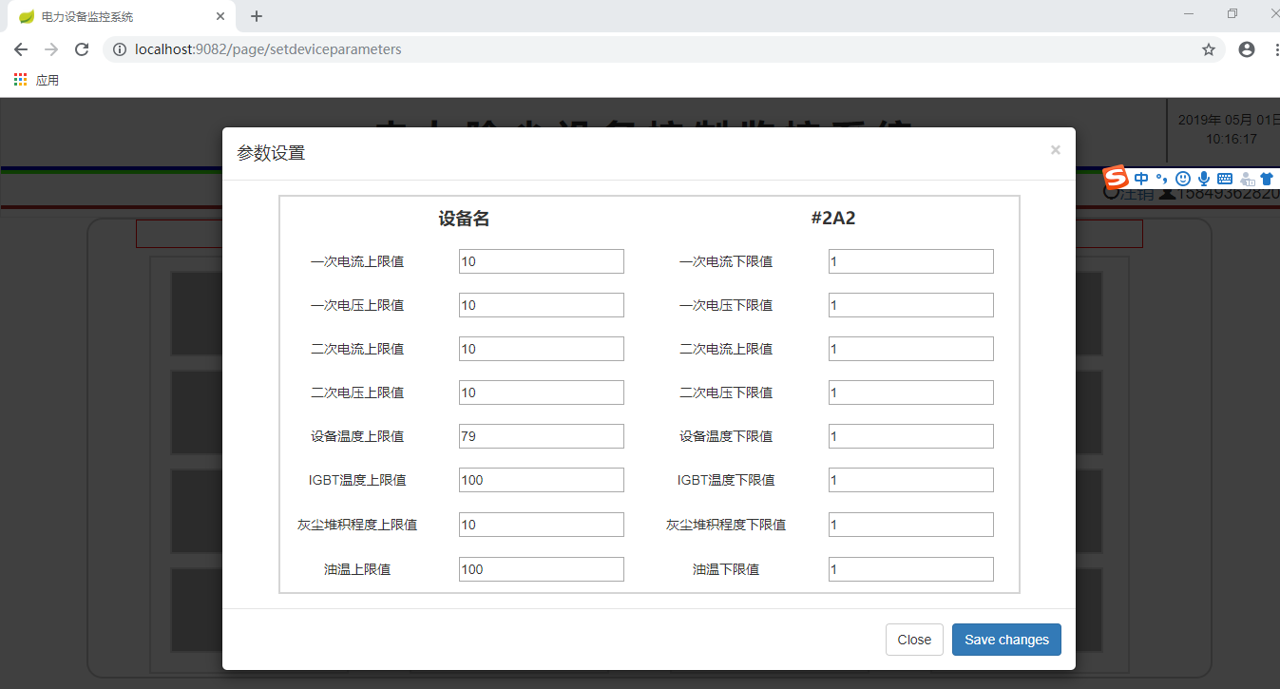The height and width of the screenshot is (689, 1280).
Task: Open the emoji panel on IME bar
Action: pos(1183,179)
